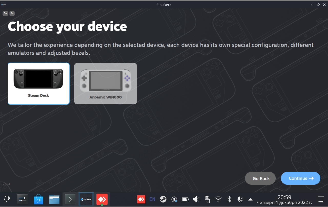Choose the Anbernic WIN600 device card
The width and height of the screenshot is (328, 207).
tap(106, 84)
